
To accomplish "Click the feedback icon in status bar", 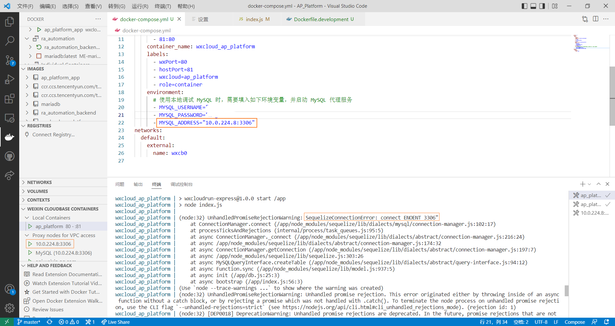I will pos(594,322).
